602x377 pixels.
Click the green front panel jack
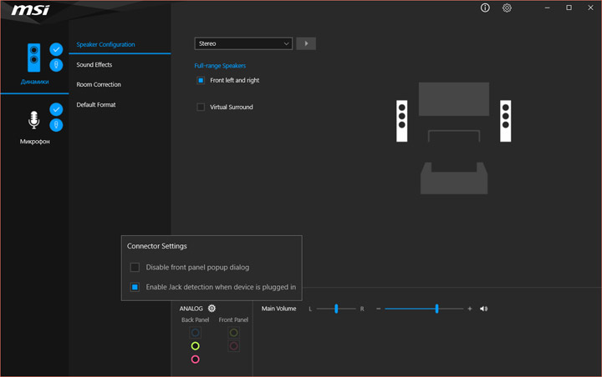tap(233, 333)
